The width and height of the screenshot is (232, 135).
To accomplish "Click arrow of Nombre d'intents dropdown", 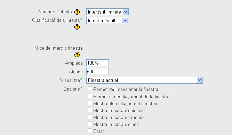I will (x=125, y=12).
